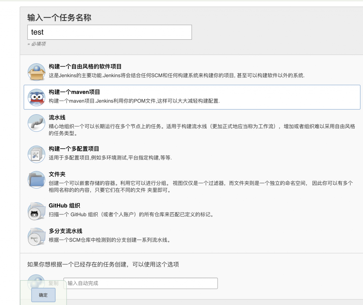This screenshot has width=363, height=305.
Task: Open the 输入自动完成 autocomplete field
Action: coord(140,283)
